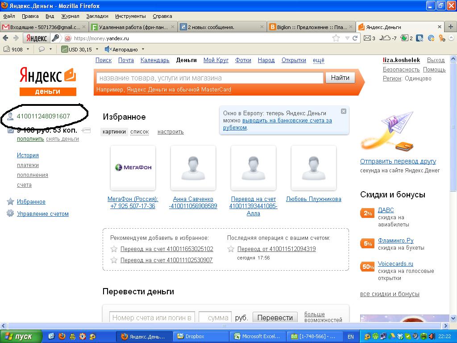Click the star icon beside Избранное in sidebar
The image size is (457, 343).
[10, 201]
